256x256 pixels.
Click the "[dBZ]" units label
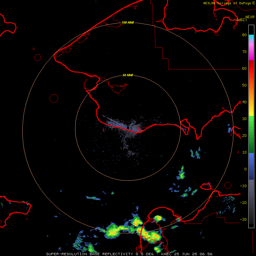[x=241, y=20]
